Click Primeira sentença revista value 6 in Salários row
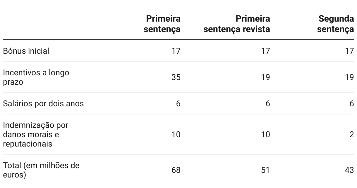Viewport: 357px width, 188px height. (268, 104)
